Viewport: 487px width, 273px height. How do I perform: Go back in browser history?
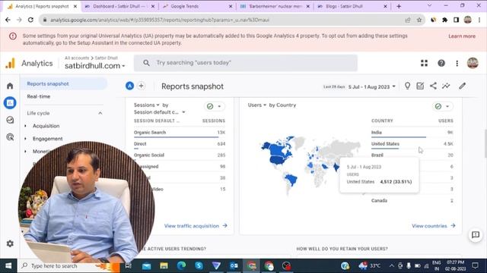pyautogui.click(x=8, y=20)
